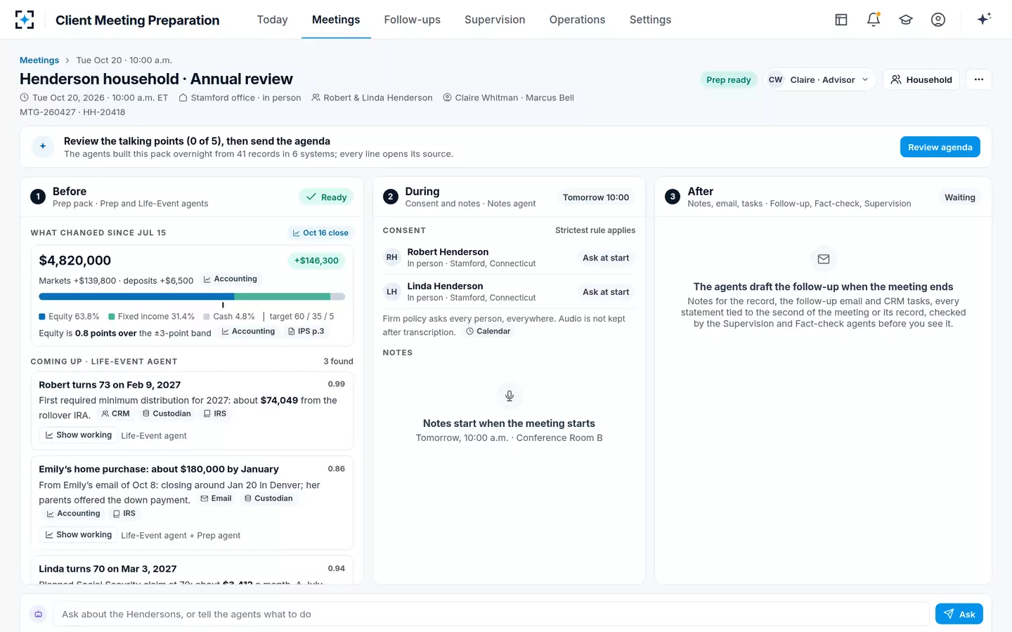Show working for Robert turns 73
The image size is (1012, 632).
(79, 435)
